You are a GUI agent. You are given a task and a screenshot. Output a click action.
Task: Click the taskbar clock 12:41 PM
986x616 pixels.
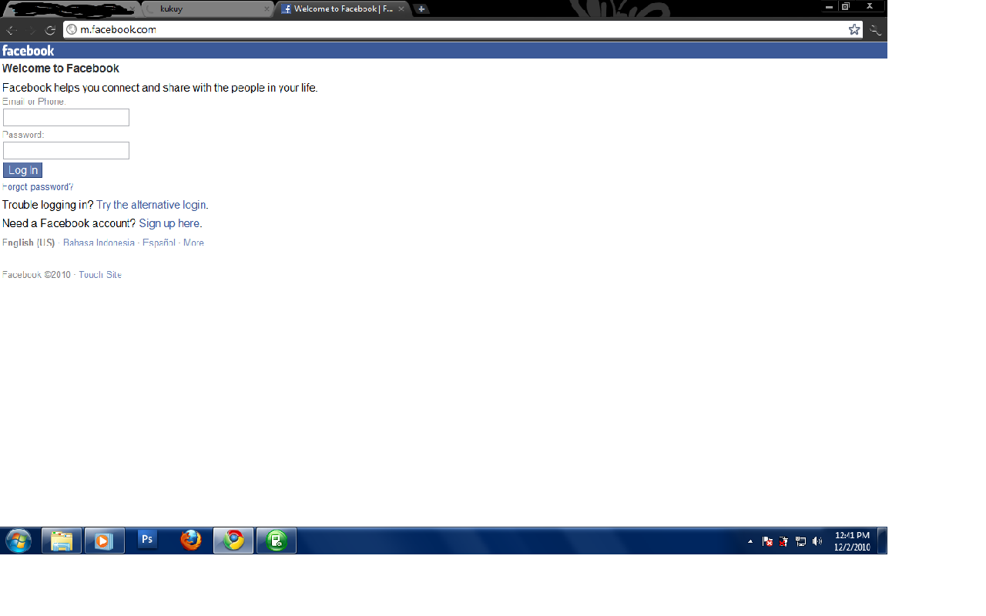point(852,535)
